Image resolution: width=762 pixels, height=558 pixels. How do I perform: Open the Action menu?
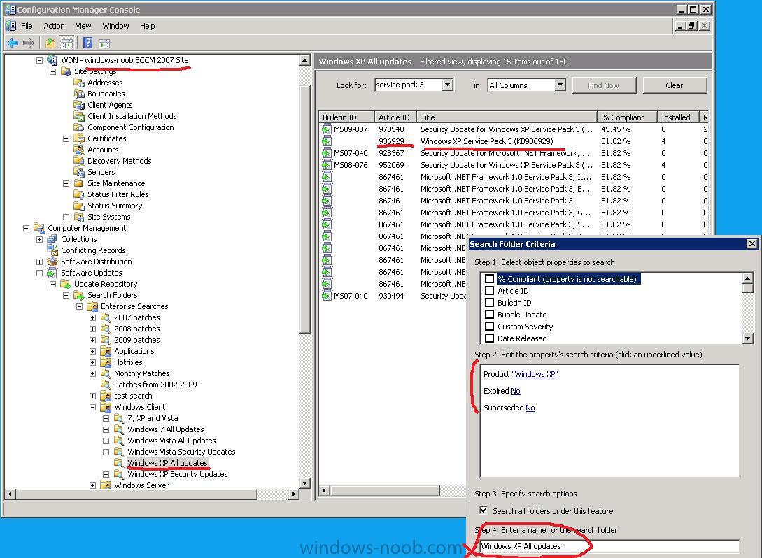point(54,26)
